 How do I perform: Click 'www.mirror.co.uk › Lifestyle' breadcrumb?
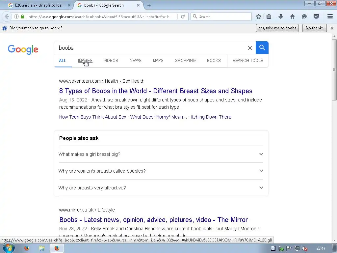click(87, 210)
